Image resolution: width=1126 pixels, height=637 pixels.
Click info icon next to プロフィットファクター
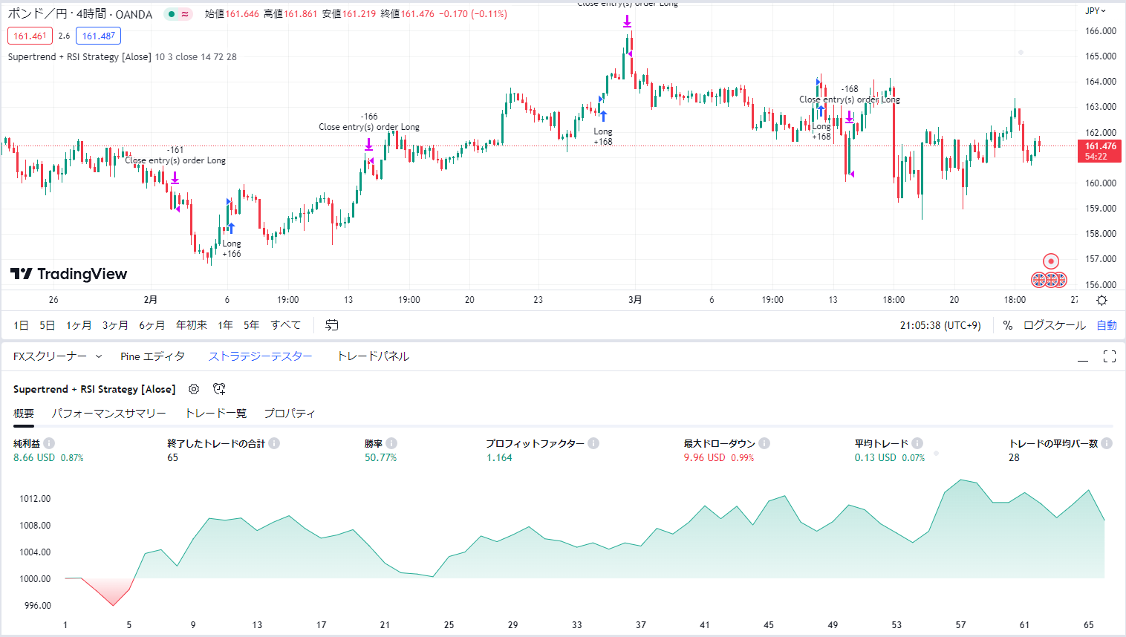coord(593,443)
